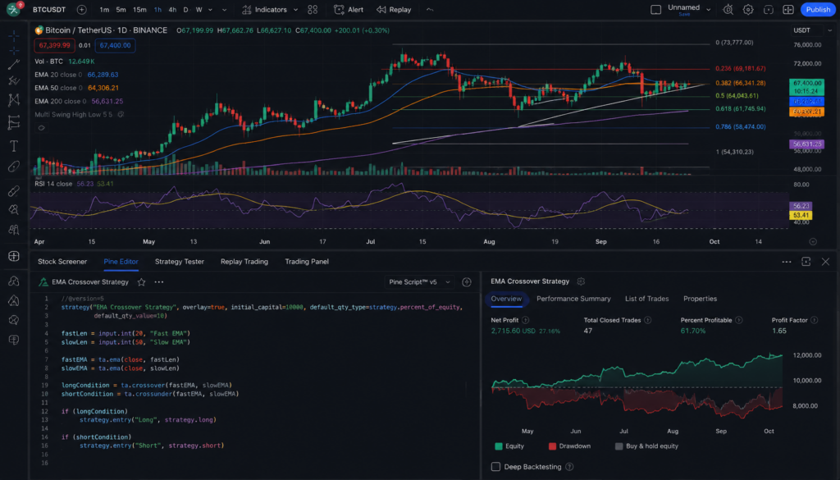The width and height of the screenshot is (840, 480).
Task: Open the chart type dropdown chevron
Action: 224,10
